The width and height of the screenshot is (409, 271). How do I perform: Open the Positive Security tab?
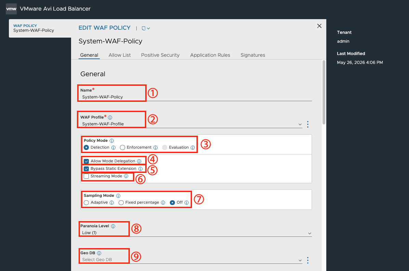[160, 55]
